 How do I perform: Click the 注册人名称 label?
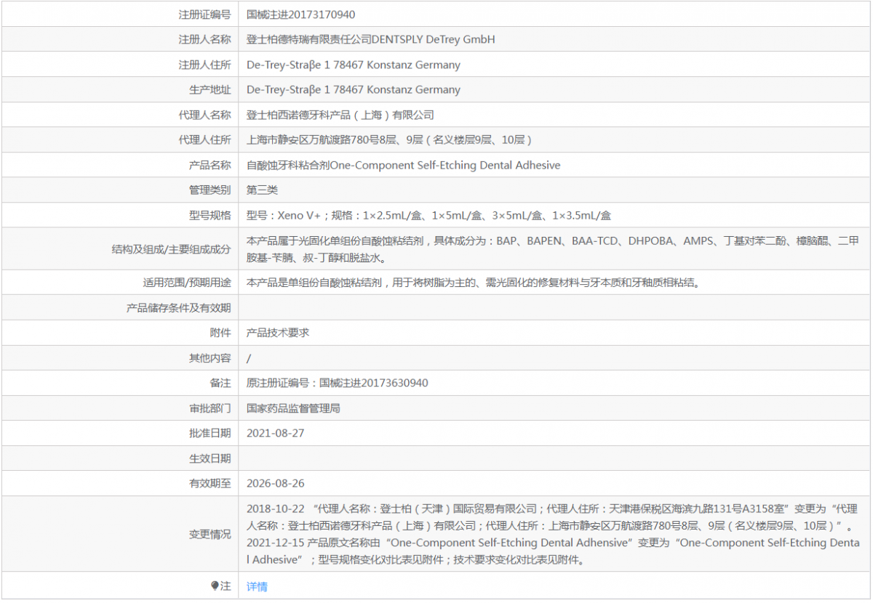click(x=205, y=39)
